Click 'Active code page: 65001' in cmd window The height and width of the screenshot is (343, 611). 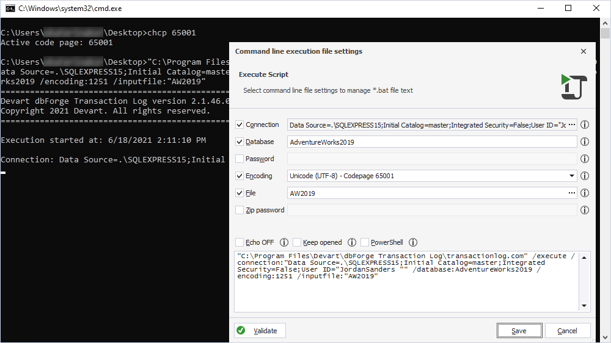pos(57,43)
